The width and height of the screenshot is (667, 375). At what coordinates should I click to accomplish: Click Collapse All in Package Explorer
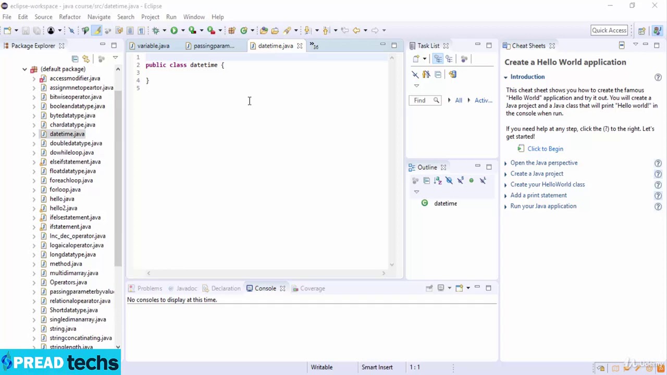75,59
